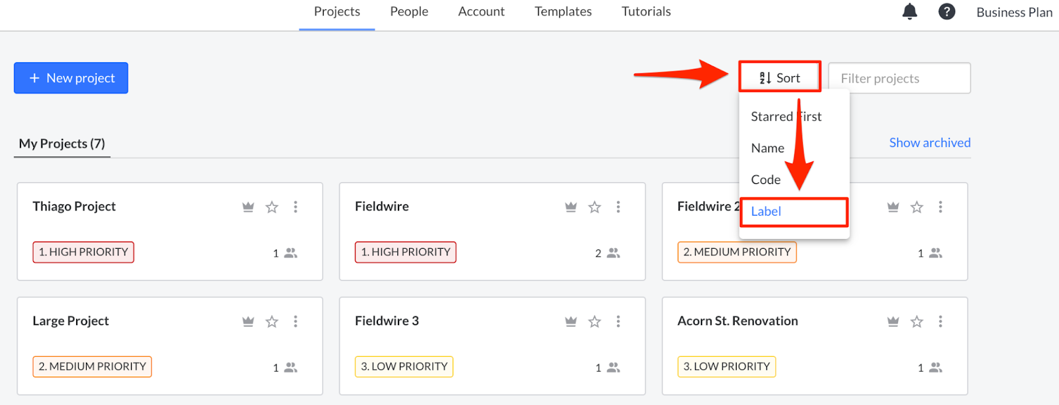Open the Sort dropdown
This screenshot has height=405, width=1059.
click(779, 77)
